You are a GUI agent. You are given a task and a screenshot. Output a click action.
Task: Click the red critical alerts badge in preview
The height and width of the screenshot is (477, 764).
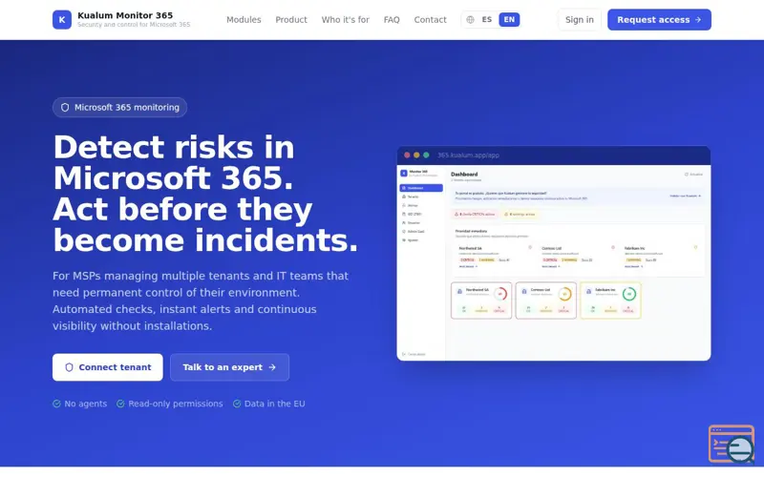tap(475, 214)
